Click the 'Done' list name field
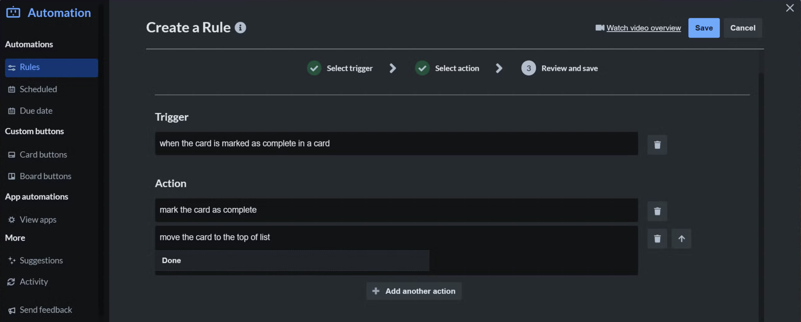This screenshot has width=801, height=322. coord(292,261)
